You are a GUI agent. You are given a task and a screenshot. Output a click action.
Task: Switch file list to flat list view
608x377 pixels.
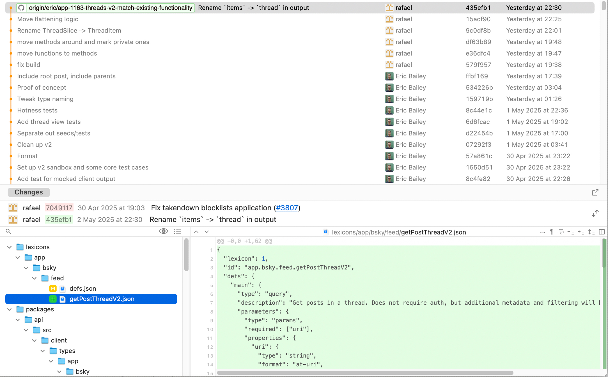[177, 231]
